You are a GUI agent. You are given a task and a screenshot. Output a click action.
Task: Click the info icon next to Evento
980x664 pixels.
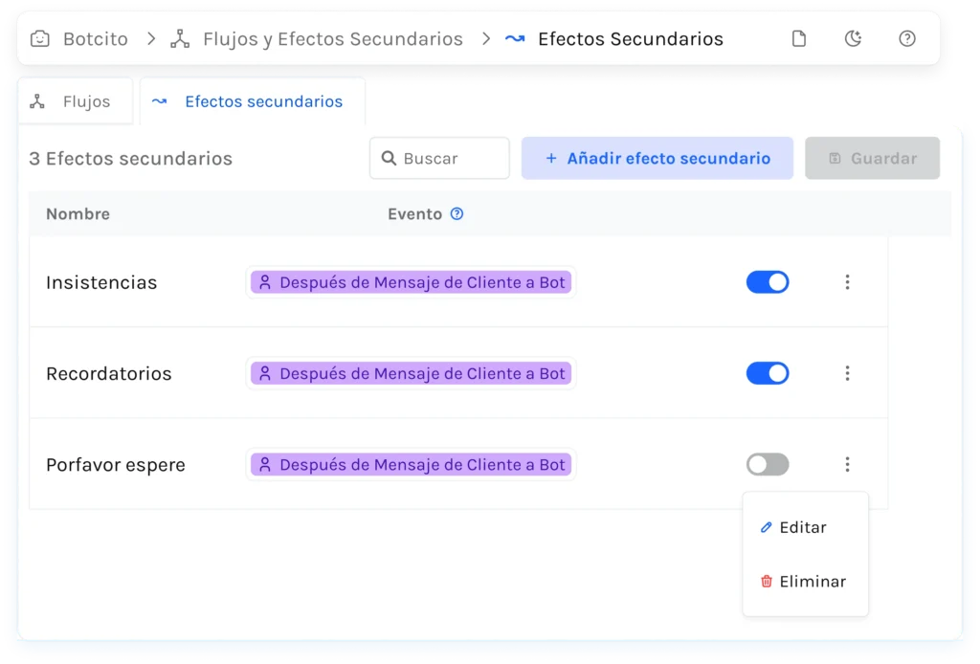(x=457, y=214)
